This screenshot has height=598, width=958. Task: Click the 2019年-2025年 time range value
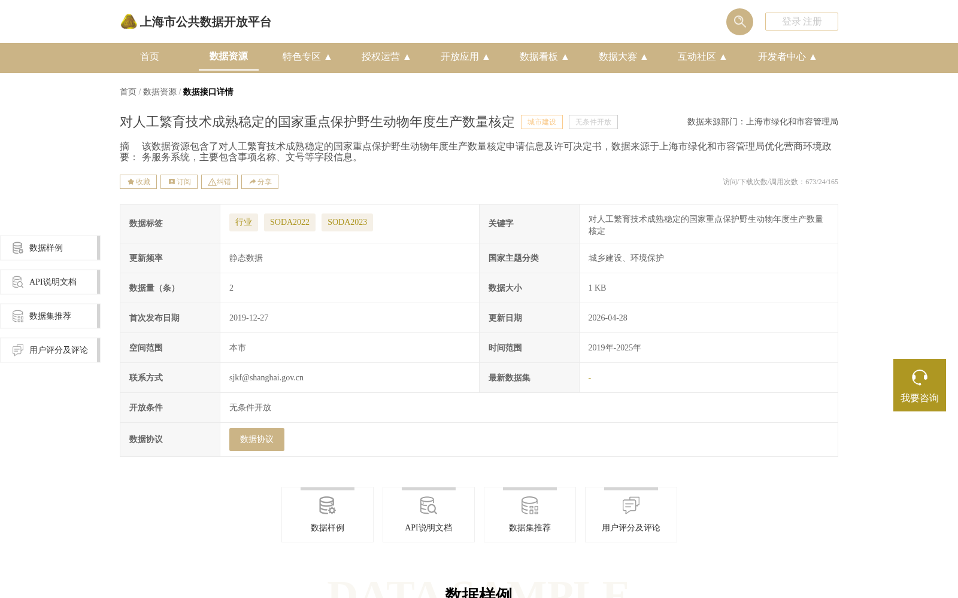[614, 348]
